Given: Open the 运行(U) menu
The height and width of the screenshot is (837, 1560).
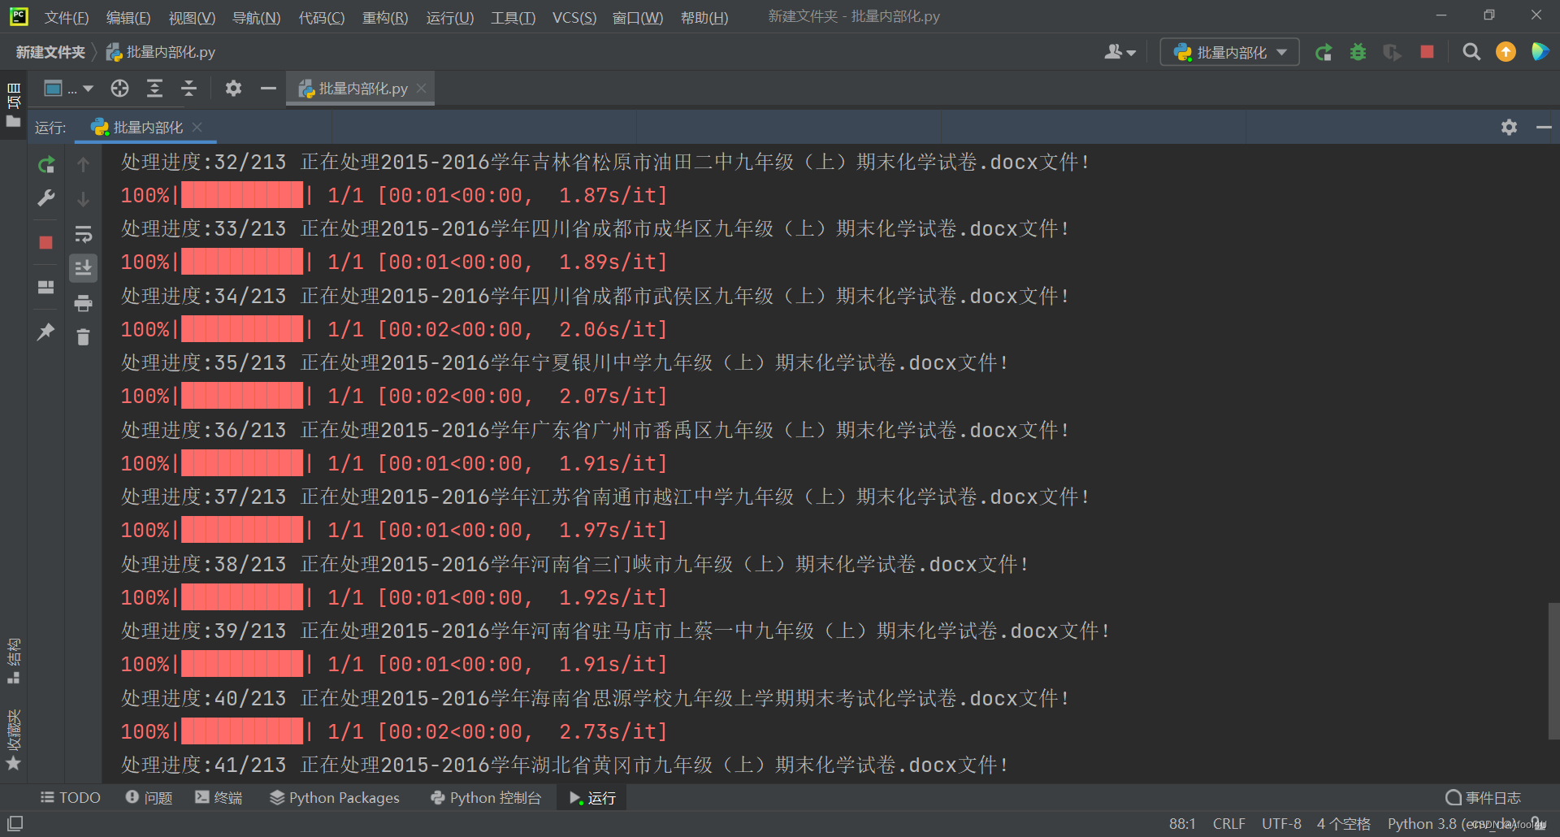Looking at the screenshot, I should [450, 18].
